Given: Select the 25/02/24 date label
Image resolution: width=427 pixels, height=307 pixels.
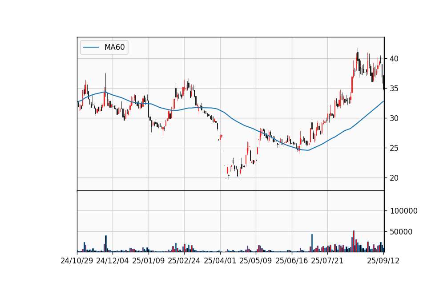Looking at the screenshot, I should [x=184, y=261].
